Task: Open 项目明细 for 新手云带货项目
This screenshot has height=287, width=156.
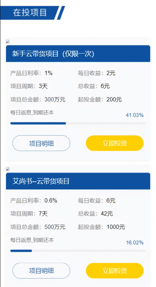Action: point(41,143)
